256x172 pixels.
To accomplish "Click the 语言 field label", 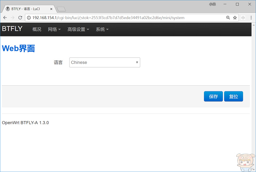I will [58, 63].
